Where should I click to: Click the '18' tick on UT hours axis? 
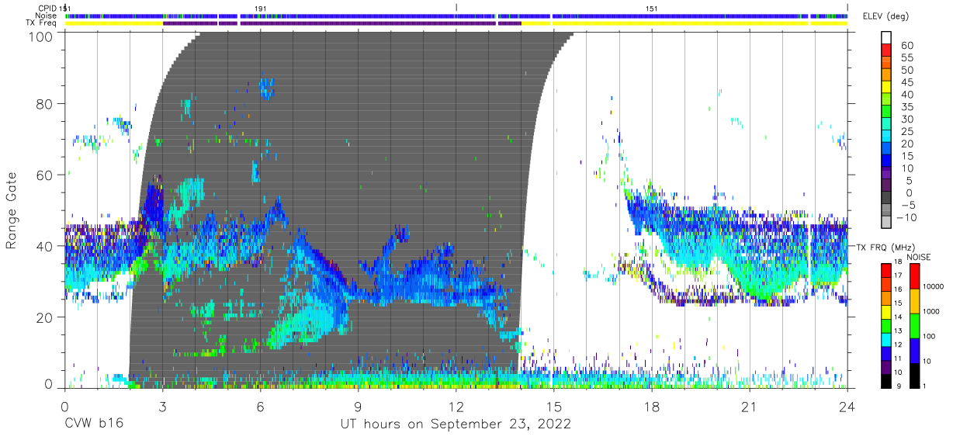click(652, 405)
